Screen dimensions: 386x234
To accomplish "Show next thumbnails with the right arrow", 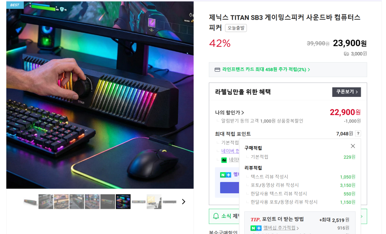I will (x=184, y=202).
